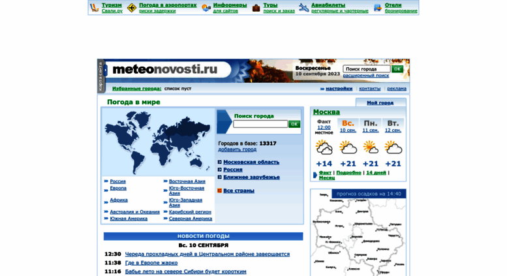507x276 pixels.
Task: Open Восточная Азия link
Action: [187, 181]
